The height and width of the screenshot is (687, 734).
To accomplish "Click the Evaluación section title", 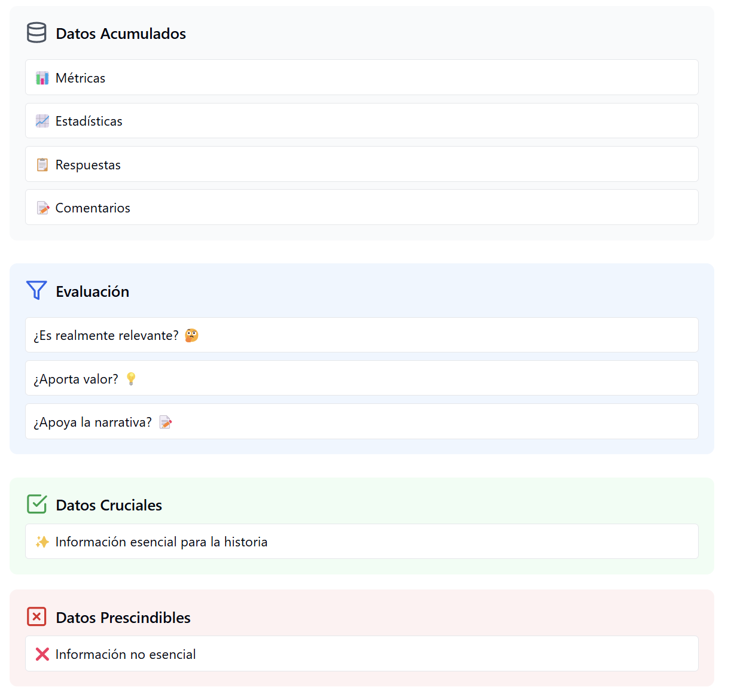I will (x=93, y=292).
